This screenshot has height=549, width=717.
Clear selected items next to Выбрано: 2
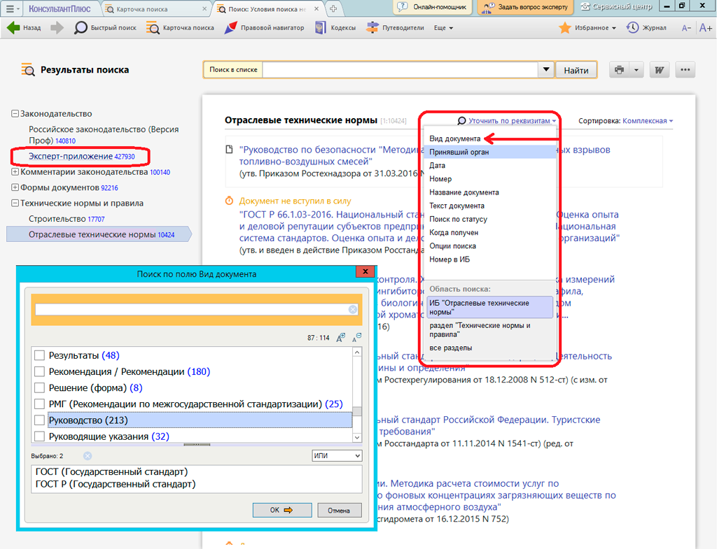(88, 456)
